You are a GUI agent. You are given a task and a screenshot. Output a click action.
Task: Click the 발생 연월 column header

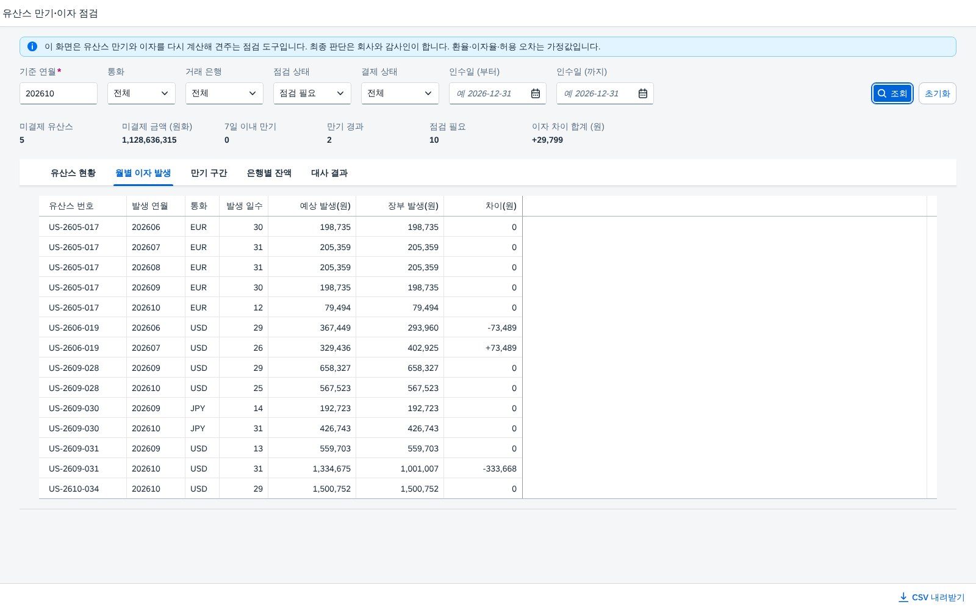coord(156,206)
